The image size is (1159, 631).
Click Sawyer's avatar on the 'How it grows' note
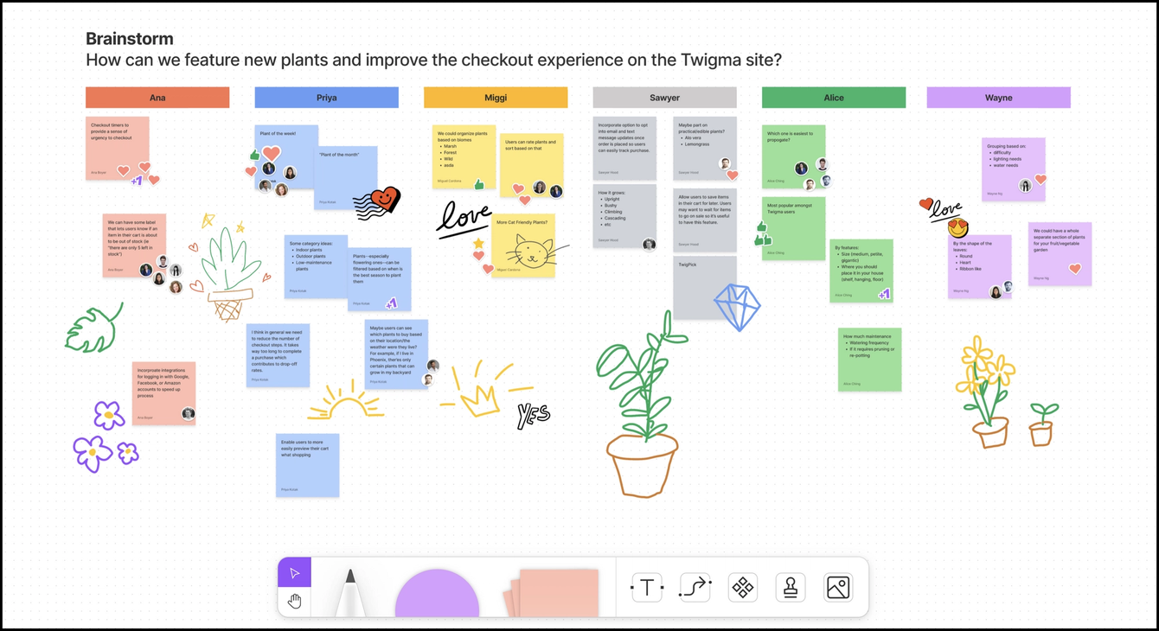649,244
